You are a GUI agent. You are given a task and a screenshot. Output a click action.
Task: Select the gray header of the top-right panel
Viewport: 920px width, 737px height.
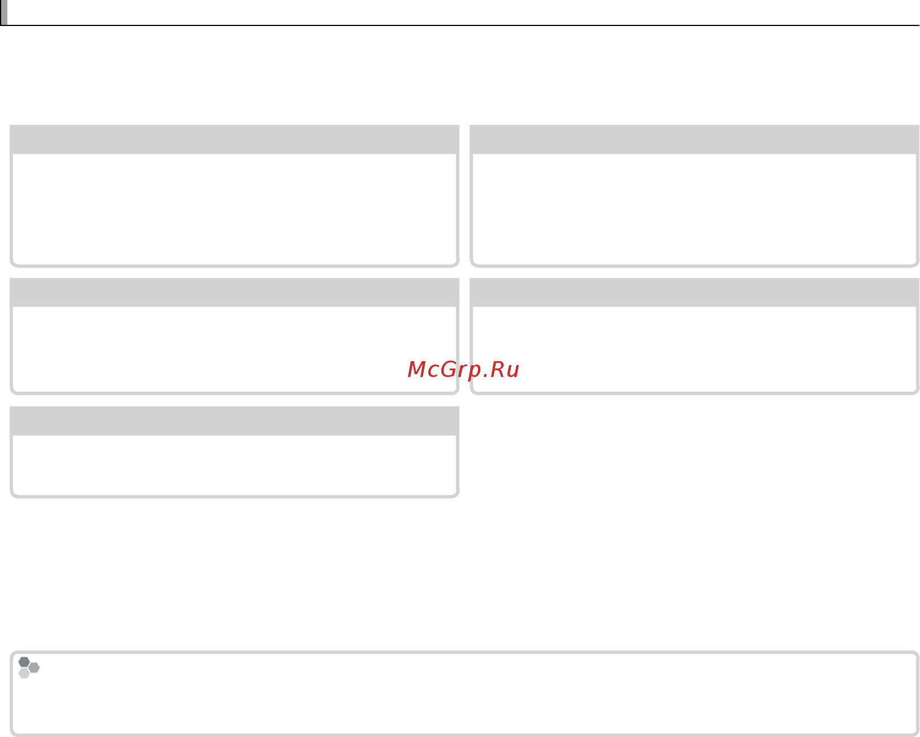click(x=695, y=139)
